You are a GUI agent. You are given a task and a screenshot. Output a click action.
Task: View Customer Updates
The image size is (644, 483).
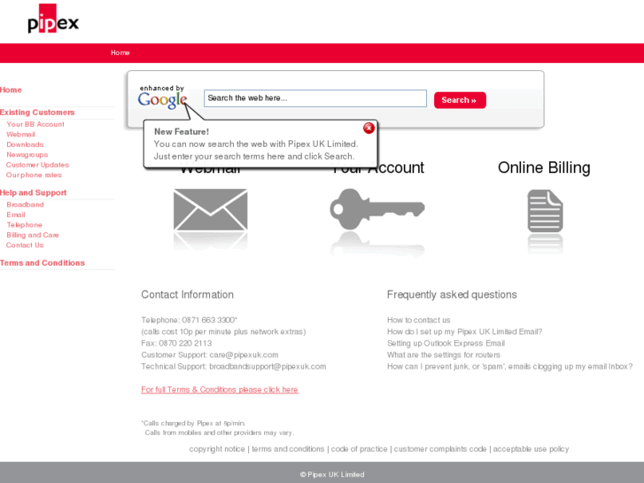click(37, 165)
